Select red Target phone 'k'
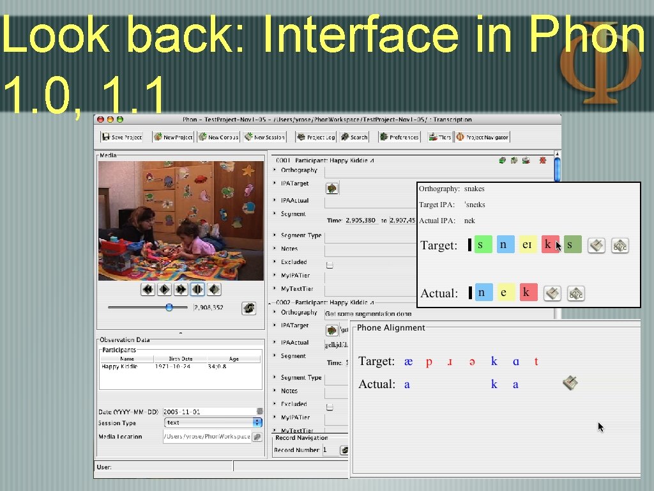The image size is (654, 491). point(550,245)
